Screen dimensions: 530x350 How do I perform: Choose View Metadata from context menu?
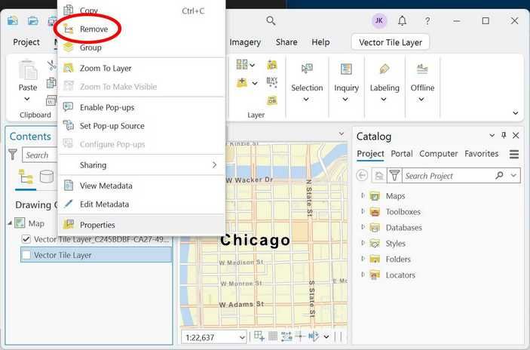tap(142, 186)
